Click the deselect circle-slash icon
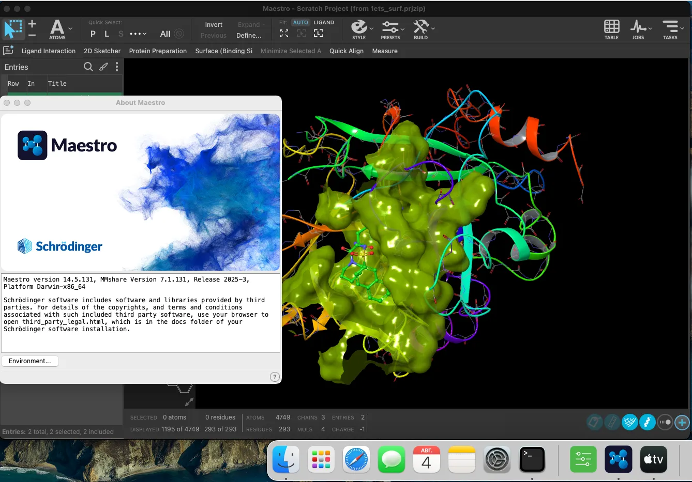The width and height of the screenshot is (692, 482). [179, 34]
